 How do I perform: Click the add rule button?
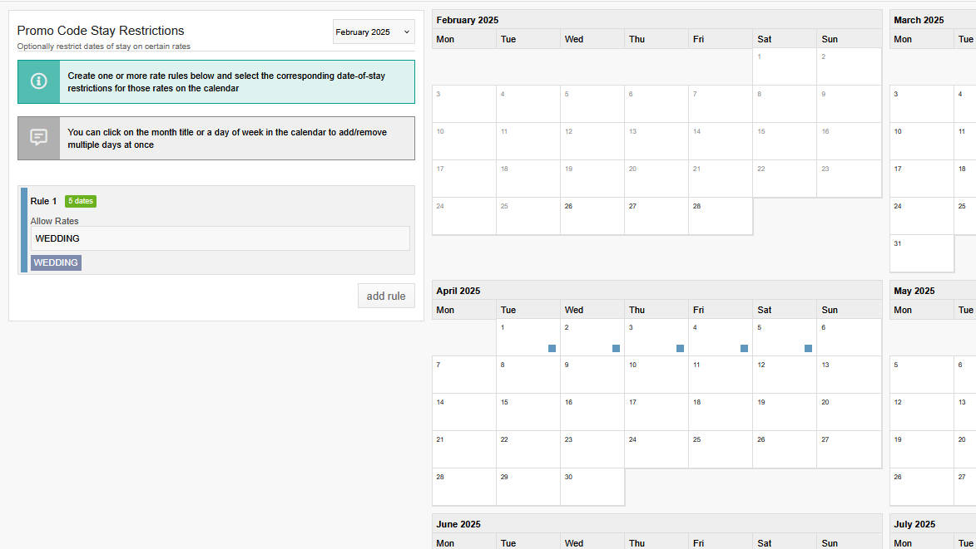click(x=386, y=297)
